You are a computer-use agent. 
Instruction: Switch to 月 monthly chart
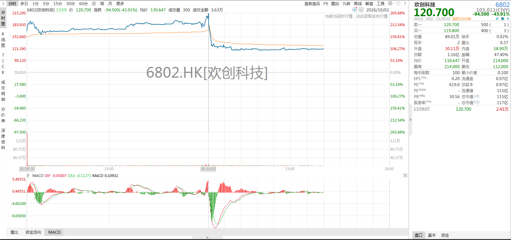[110, 4]
